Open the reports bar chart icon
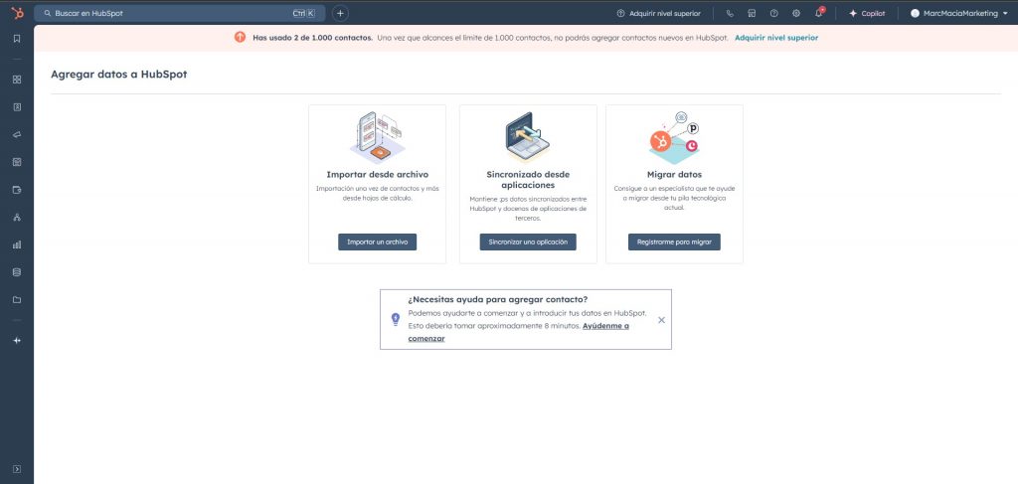Image resolution: width=1018 pixels, height=484 pixels. (x=17, y=243)
